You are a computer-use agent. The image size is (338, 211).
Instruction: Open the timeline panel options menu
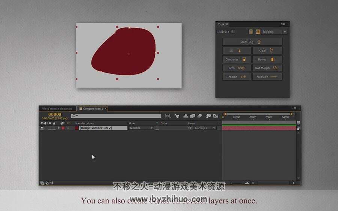[x=294, y=108]
